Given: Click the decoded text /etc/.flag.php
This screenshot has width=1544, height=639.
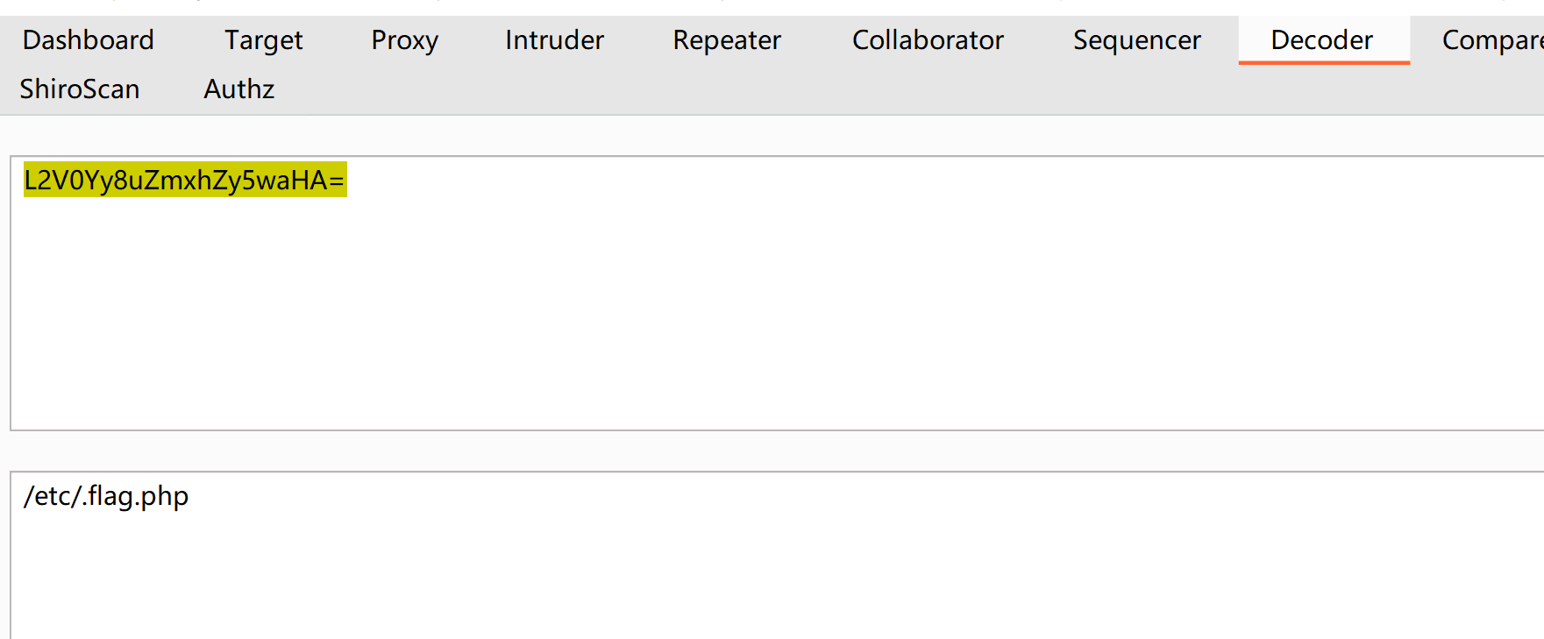Looking at the screenshot, I should coord(106,497).
